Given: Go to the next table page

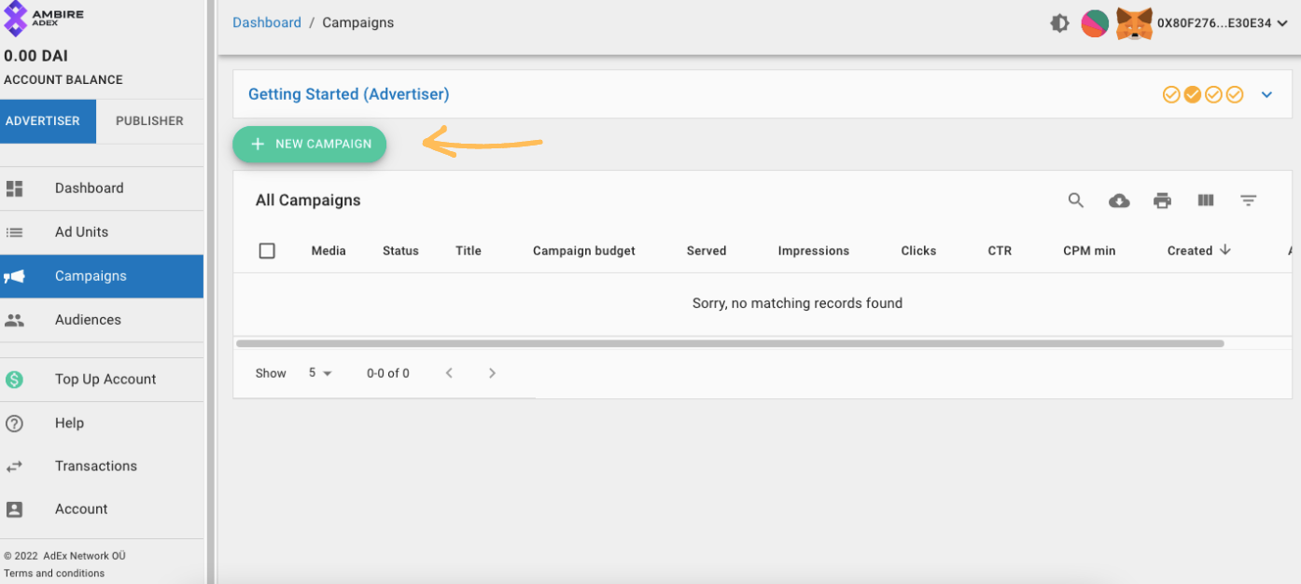Looking at the screenshot, I should pyautogui.click(x=492, y=373).
